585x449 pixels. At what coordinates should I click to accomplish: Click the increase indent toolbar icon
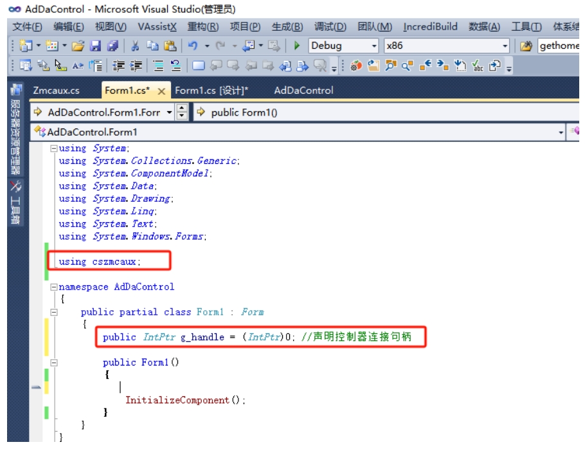136,66
